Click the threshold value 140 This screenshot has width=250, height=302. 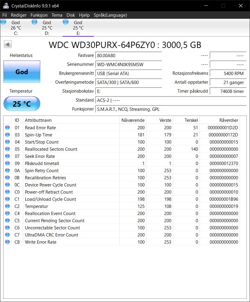[194, 149]
